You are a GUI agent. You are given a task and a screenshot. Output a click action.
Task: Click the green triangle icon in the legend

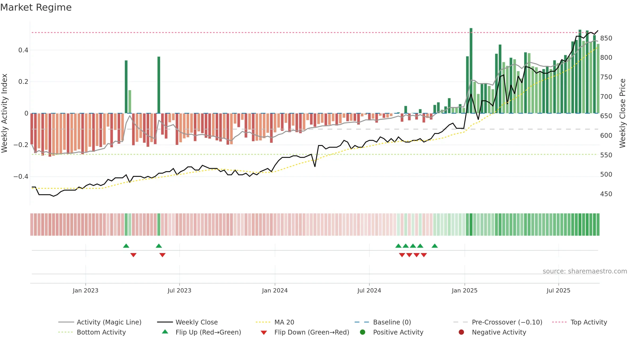pos(165,332)
